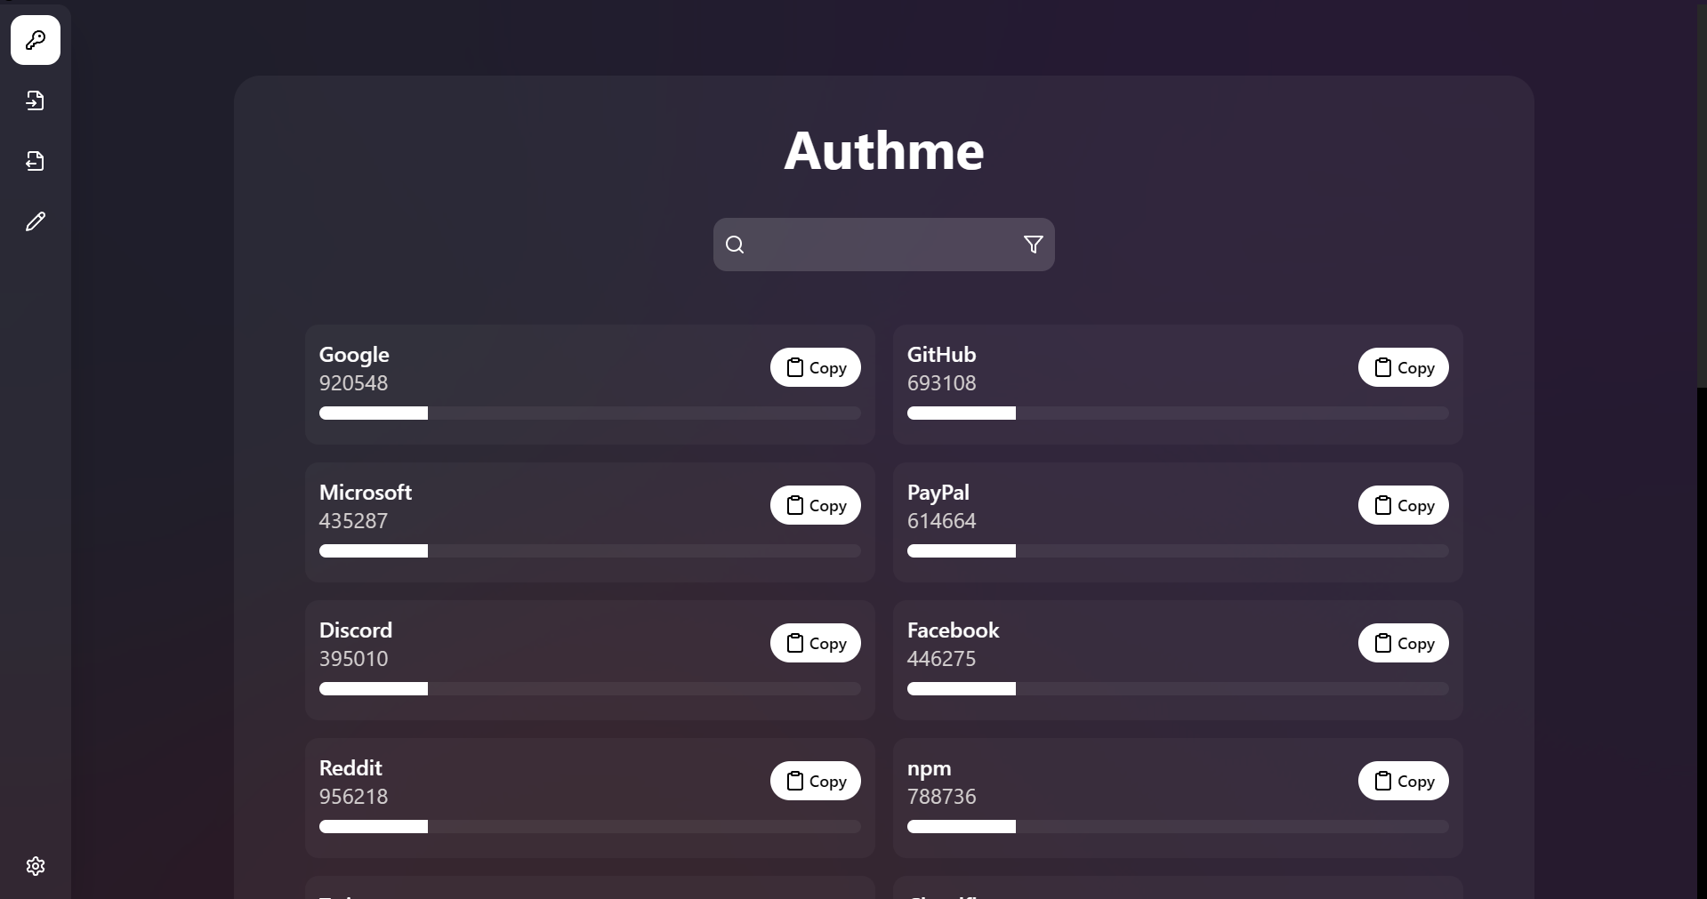
Task: Click the npm account name
Action: click(x=930, y=768)
